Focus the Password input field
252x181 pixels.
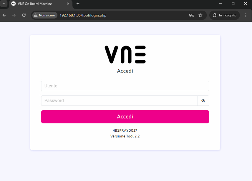pos(120,100)
